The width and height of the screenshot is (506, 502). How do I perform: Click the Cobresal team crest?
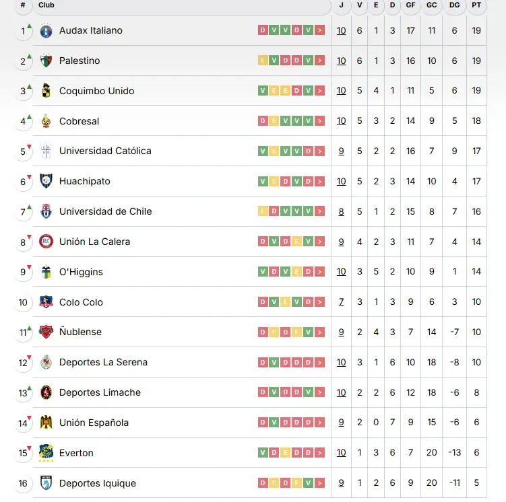(x=46, y=121)
